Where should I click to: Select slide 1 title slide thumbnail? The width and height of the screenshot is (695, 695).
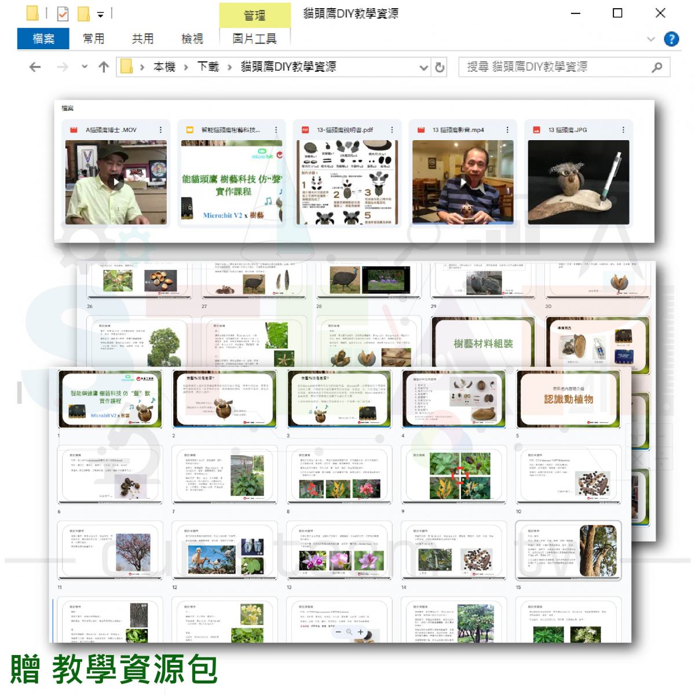tap(109, 399)
